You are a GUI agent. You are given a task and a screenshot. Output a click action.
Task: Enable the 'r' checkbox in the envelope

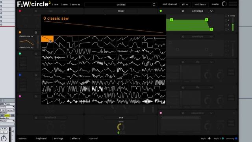point(226,30)
